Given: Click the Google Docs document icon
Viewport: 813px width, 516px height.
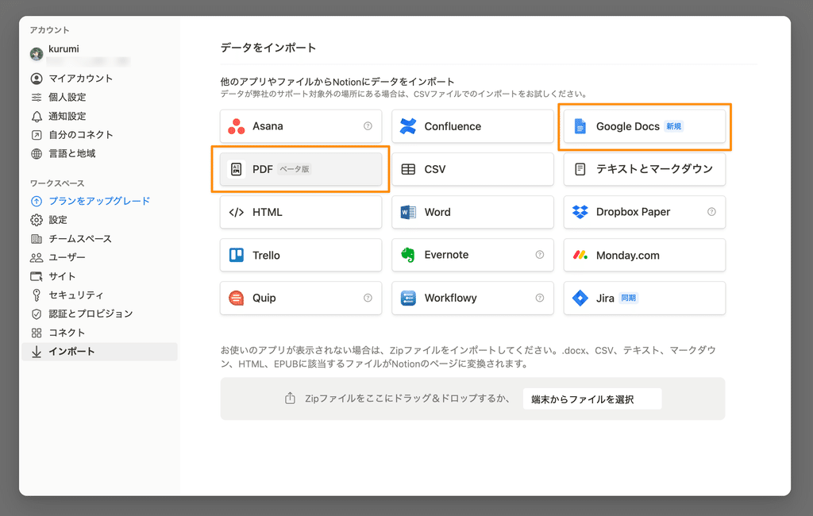Looking at the screenshot, I should [x=580, y=126].
